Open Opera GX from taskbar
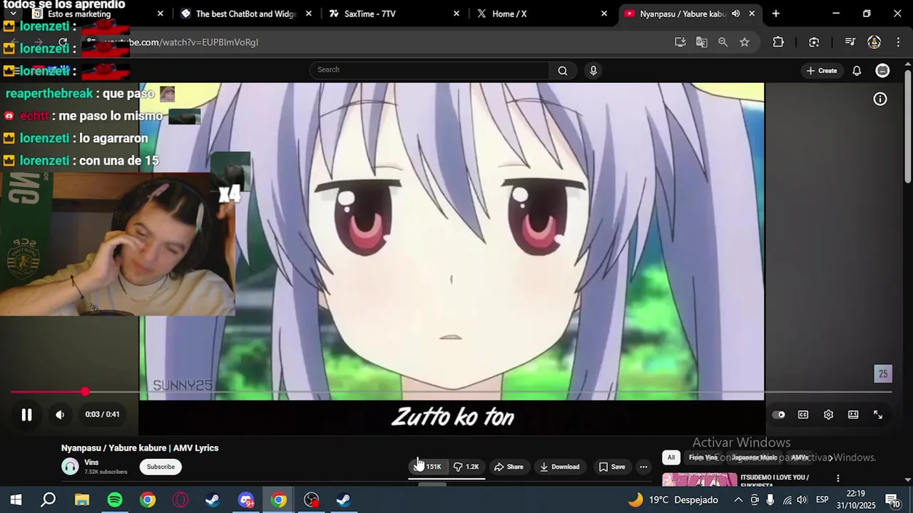Viewport: 913px width, 513px height. click(180, 500)
